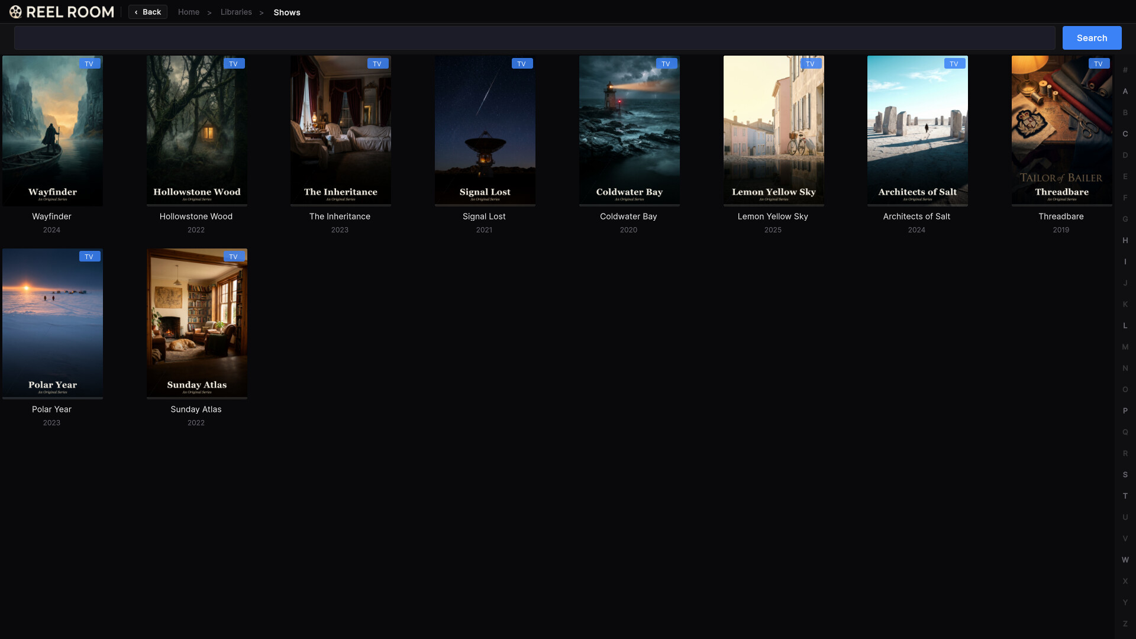Click the 2025 year under Lemon Yellow Sky

pos(773,230)
